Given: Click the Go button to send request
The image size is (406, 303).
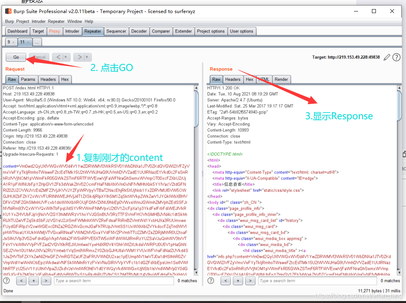Looking at the screenshot, I should (16, 57).
